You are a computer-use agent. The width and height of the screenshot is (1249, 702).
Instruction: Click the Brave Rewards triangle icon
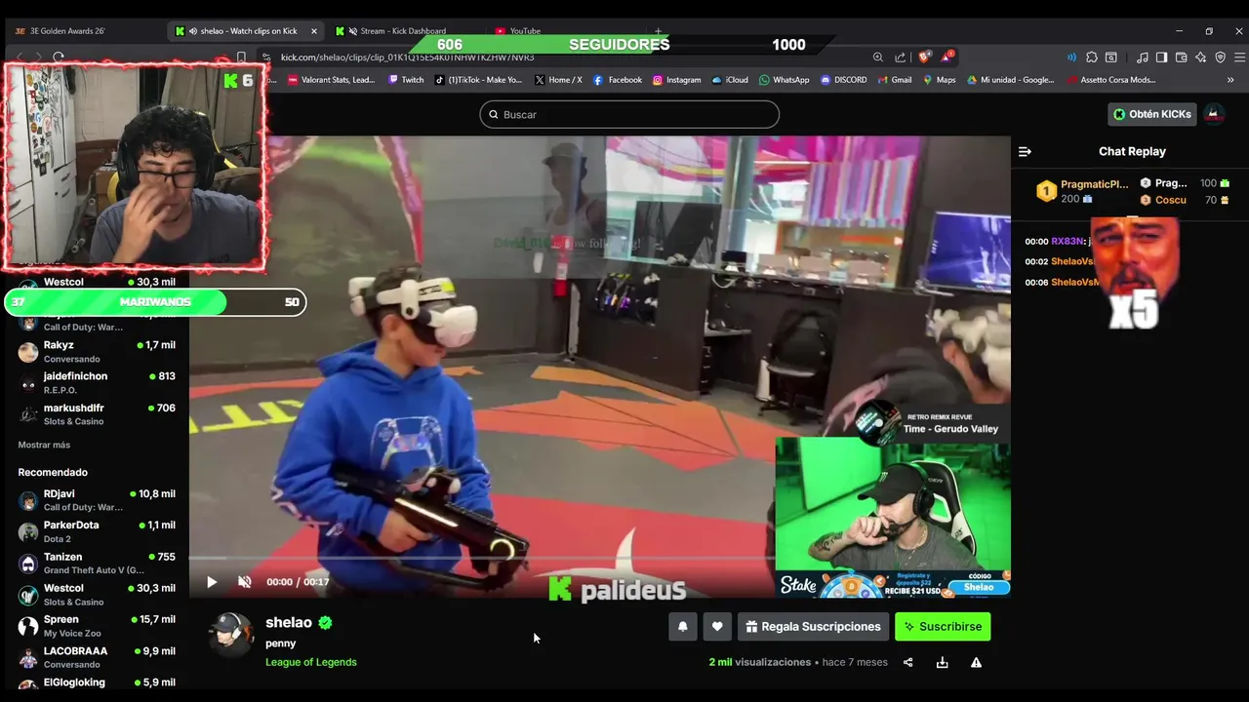947,58
